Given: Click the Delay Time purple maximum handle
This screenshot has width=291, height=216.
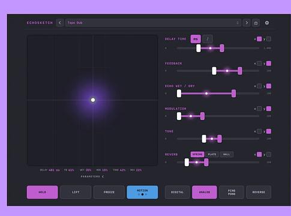Looking at the screenshot, I should click(x=222, y=48).
